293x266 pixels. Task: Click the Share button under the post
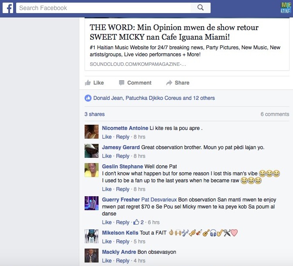178,82
